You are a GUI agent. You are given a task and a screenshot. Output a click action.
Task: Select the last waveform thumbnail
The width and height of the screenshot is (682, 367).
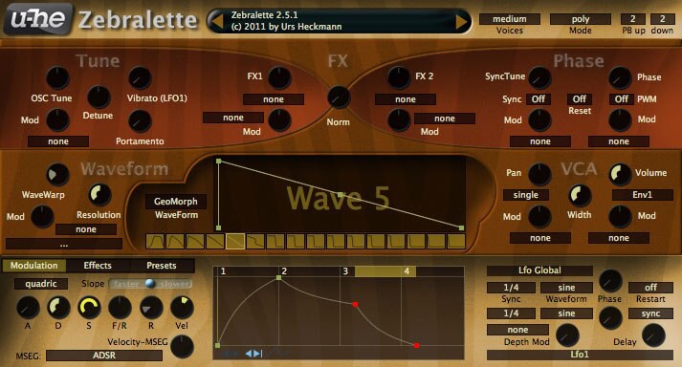coord(456,241)
